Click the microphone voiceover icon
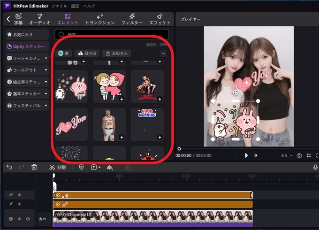Screen dimensions: 319x230 pos(315,167)
